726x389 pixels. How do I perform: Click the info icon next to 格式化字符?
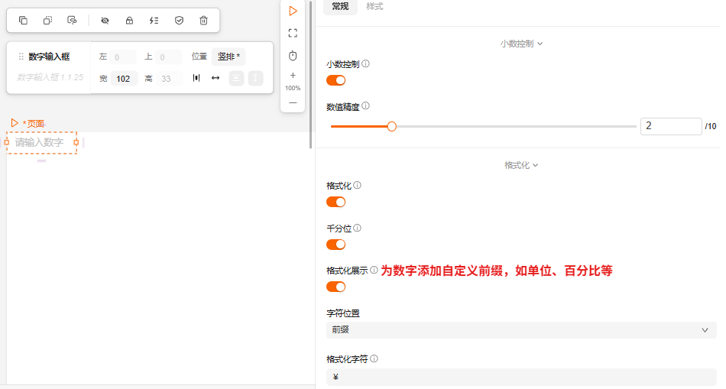(374, 358)
